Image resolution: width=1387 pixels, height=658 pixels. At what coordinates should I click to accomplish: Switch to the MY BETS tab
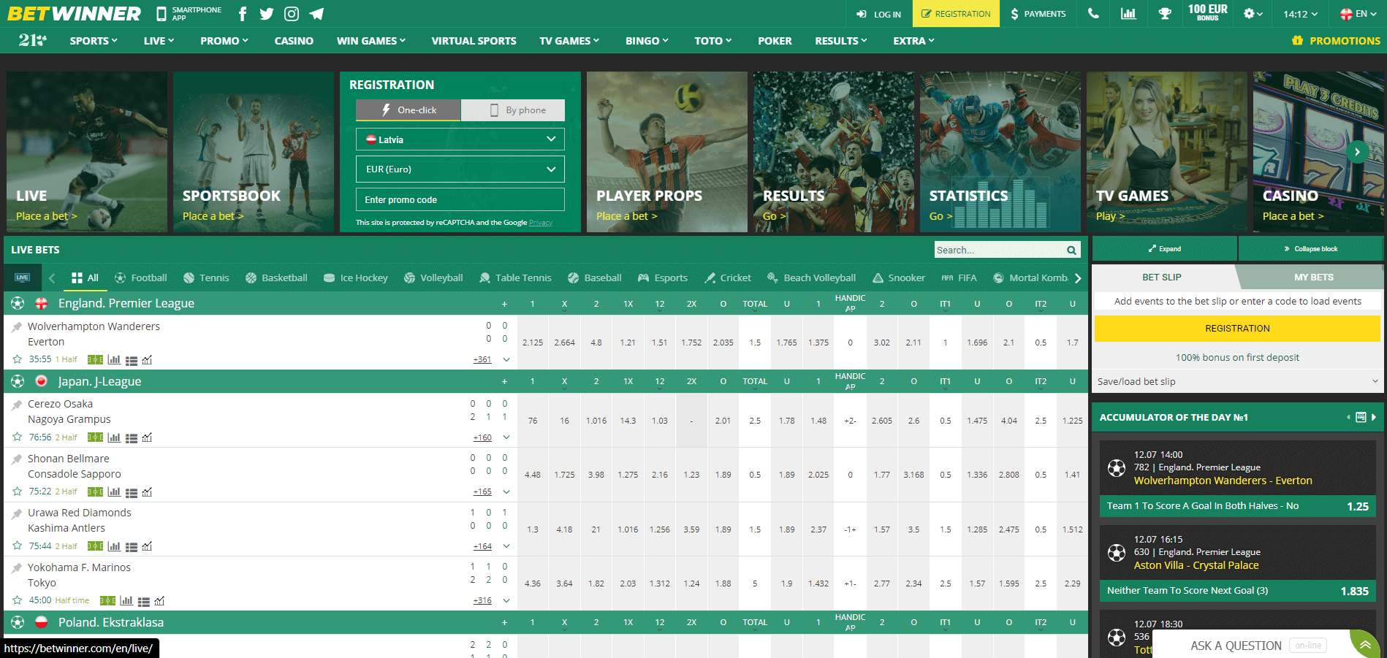(x=1313, y=278)
